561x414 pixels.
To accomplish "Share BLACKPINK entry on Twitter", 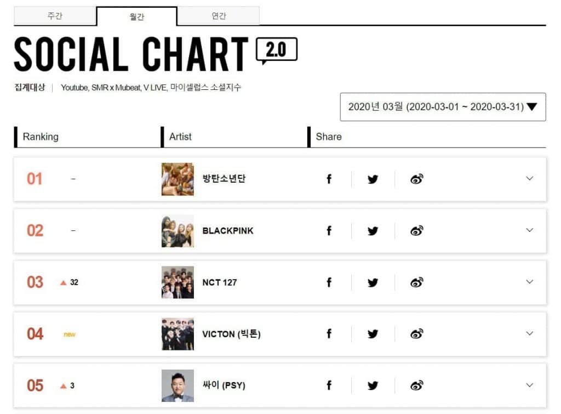I will coord(373,231).
